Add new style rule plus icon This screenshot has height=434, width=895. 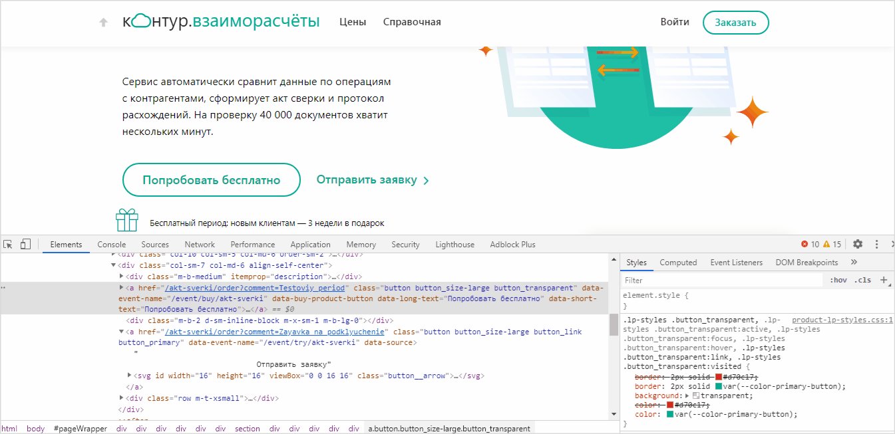click(884, 280)
